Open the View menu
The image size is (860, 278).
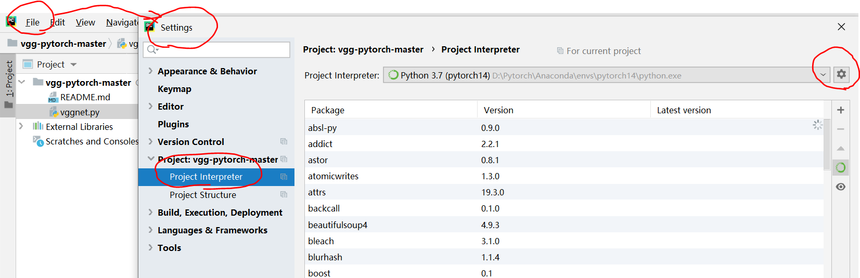click(85, 22)
